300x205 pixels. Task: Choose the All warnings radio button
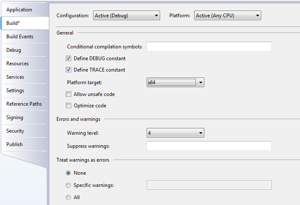click(68, 197)
